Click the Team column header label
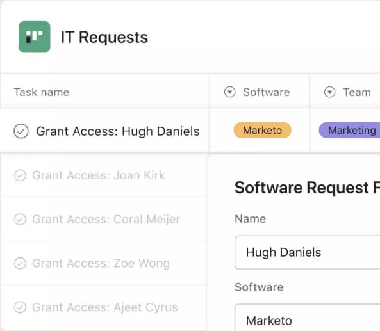Image resolution: width=380 pixels, height=331 pixels. [x=357, y=92]
